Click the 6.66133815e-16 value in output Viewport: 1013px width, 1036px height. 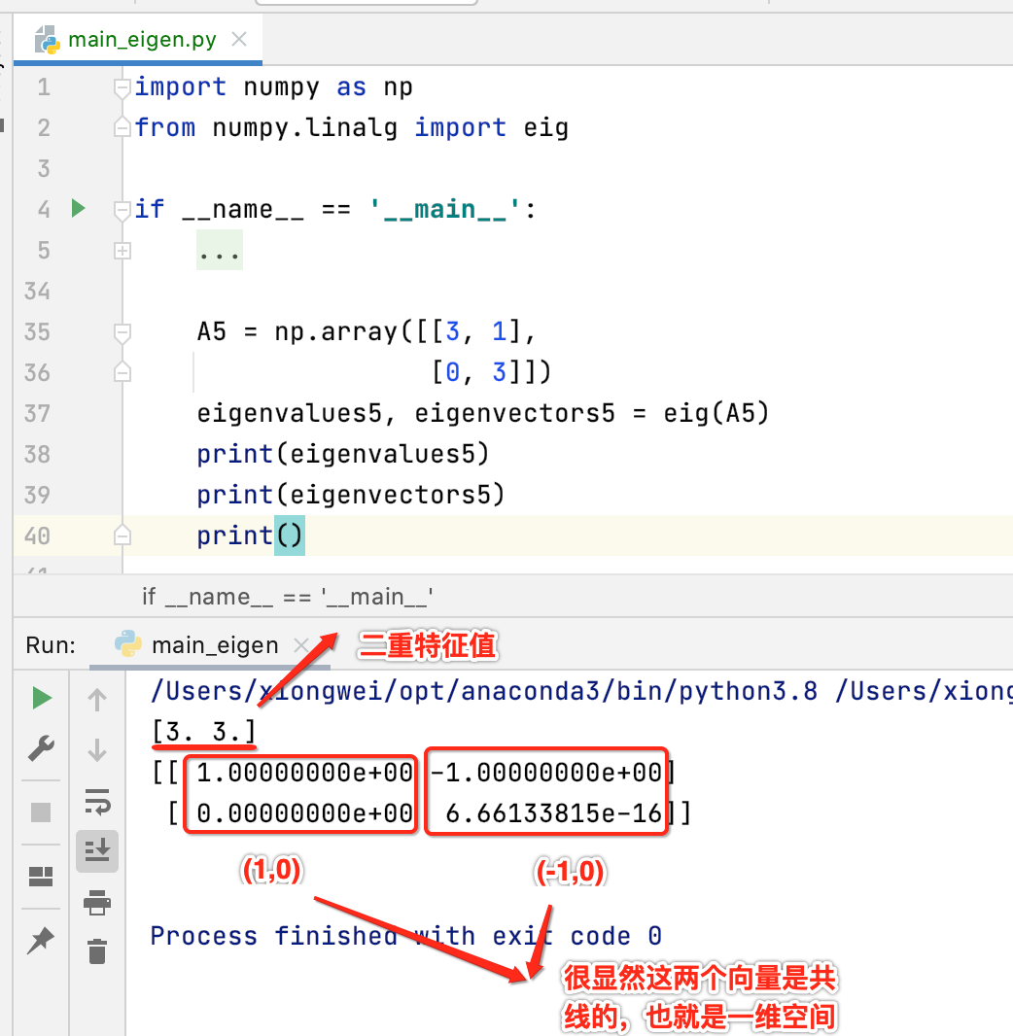(x=554, y=813)
